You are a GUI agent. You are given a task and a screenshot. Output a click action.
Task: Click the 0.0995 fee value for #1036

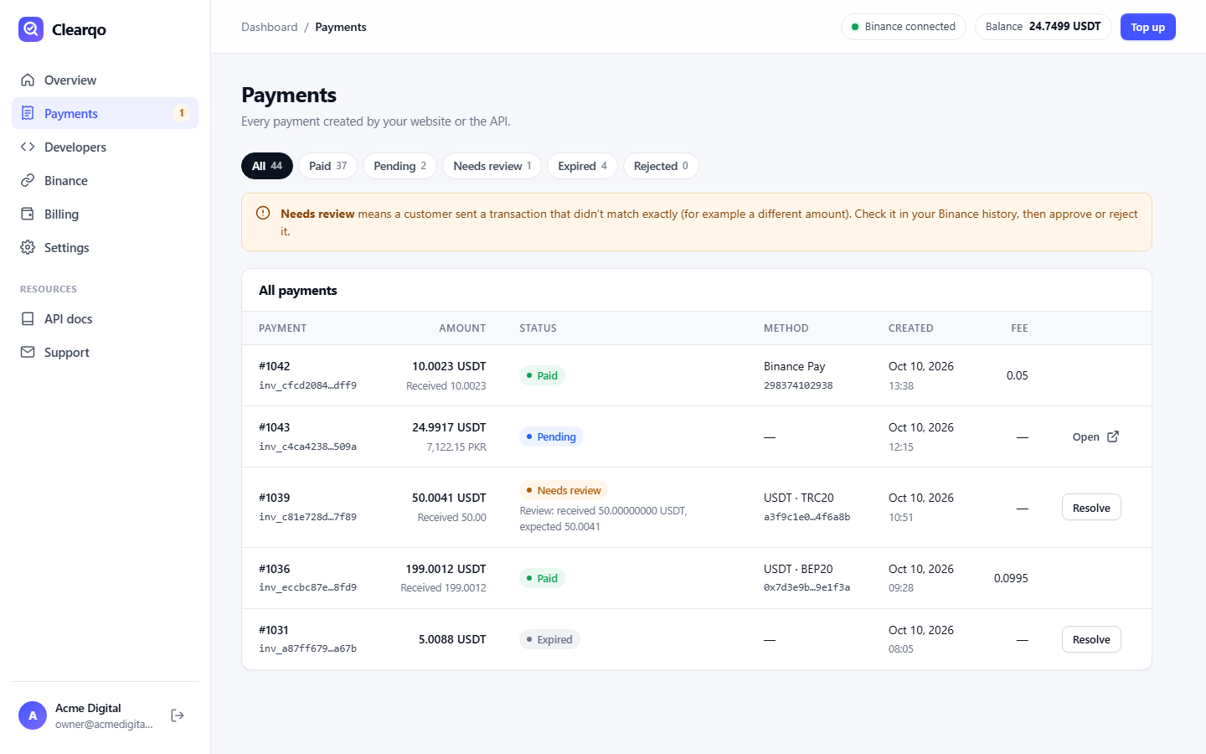1011,578
